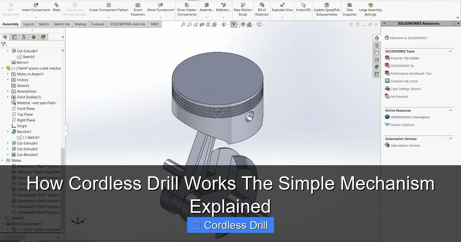461x242 pixels.
Task: Toggle the Hide/Show Items eye icon
Action: pos(234,24)
